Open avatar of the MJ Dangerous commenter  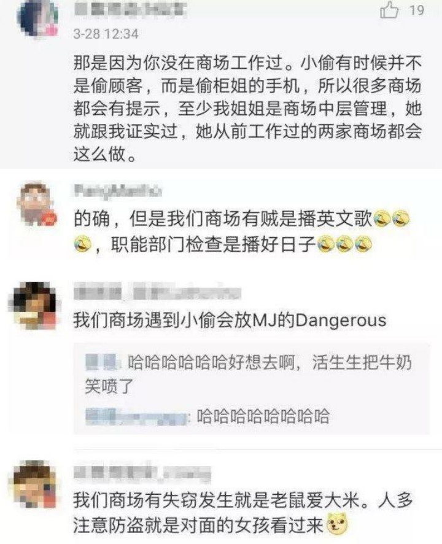tap(34, 306)
